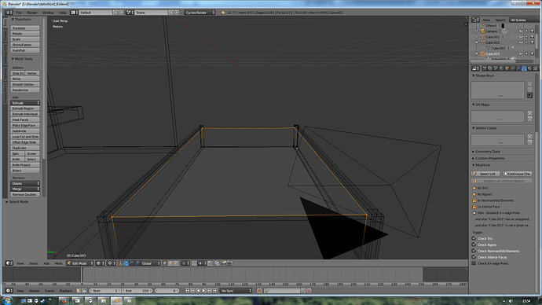Viewport: 542px width, 305px height.
Task: Open the Render properties tab icon
Action: coord(485,68)
